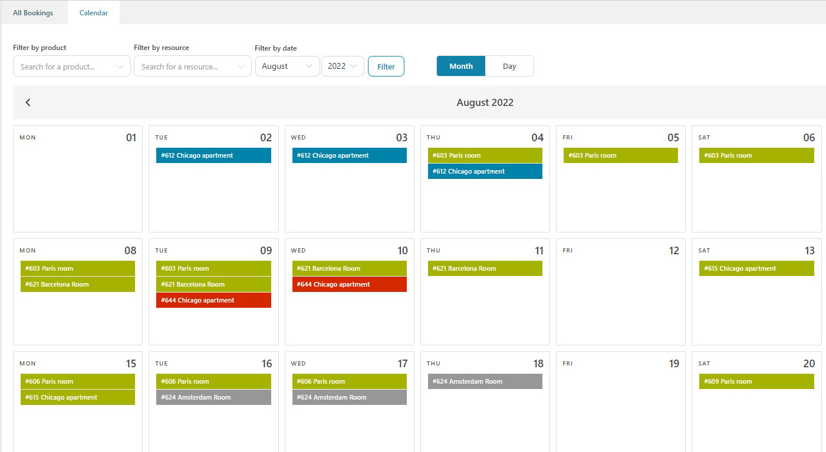Screen dimensions: 826x452
Task: Switch to Day view toggle
Action: (x=509, y=67)
